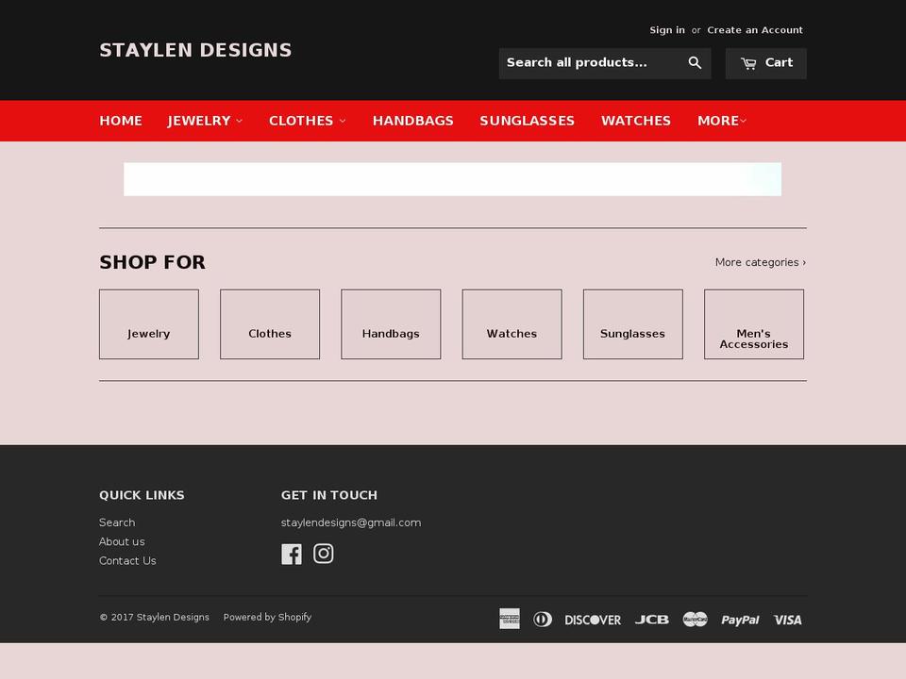
Task: Open Contact Us footer link
Action: coord(127,560)
